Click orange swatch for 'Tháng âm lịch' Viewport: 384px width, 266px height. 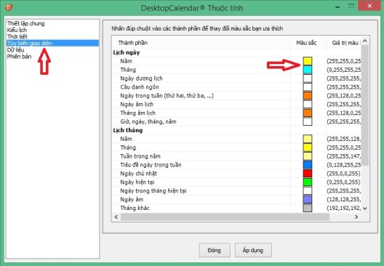point(308,113)
